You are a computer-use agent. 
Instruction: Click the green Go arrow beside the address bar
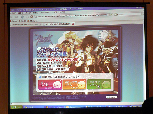point(111,15)
